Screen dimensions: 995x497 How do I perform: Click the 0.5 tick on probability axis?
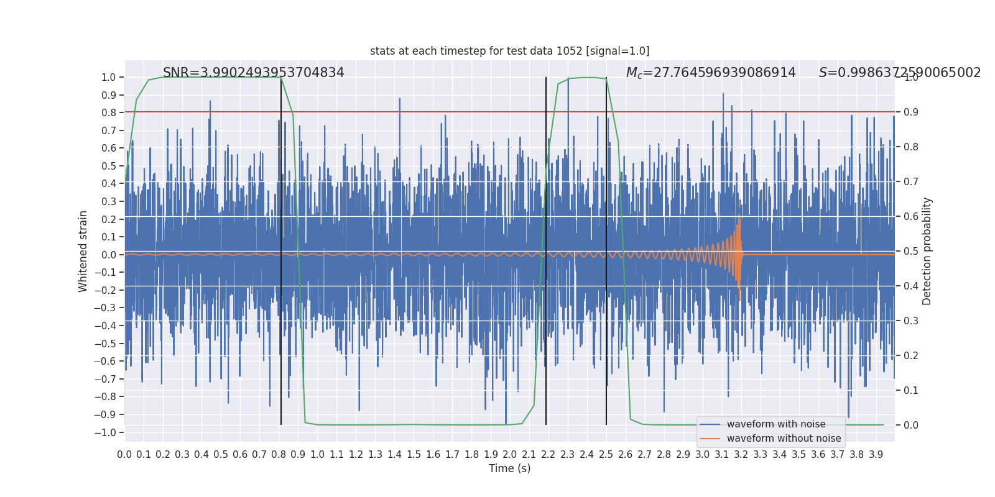911,252
